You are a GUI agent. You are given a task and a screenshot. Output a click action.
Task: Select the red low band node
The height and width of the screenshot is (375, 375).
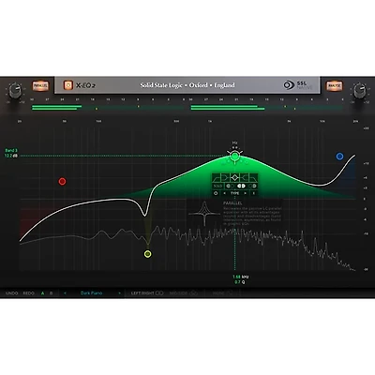(62, 181)
